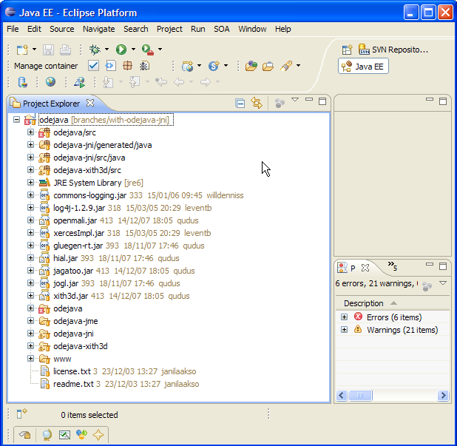Click the Problems horizontal scrollbar thumb
This screenshot has width=457, height=446.
360,396
